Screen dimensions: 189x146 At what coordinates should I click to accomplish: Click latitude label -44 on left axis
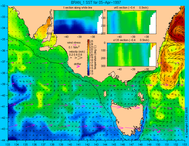[x=3, y=140]
